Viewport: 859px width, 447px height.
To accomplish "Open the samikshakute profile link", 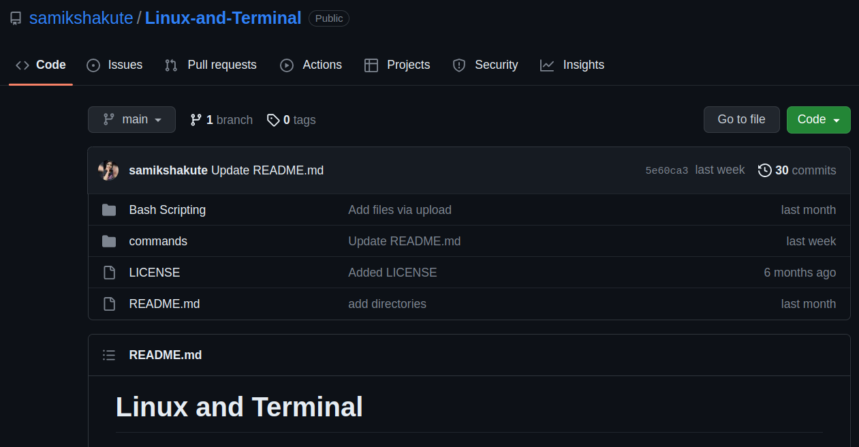I will (81, 18).
